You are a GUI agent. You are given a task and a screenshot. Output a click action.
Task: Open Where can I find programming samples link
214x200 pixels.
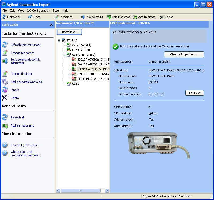point(25,154)
